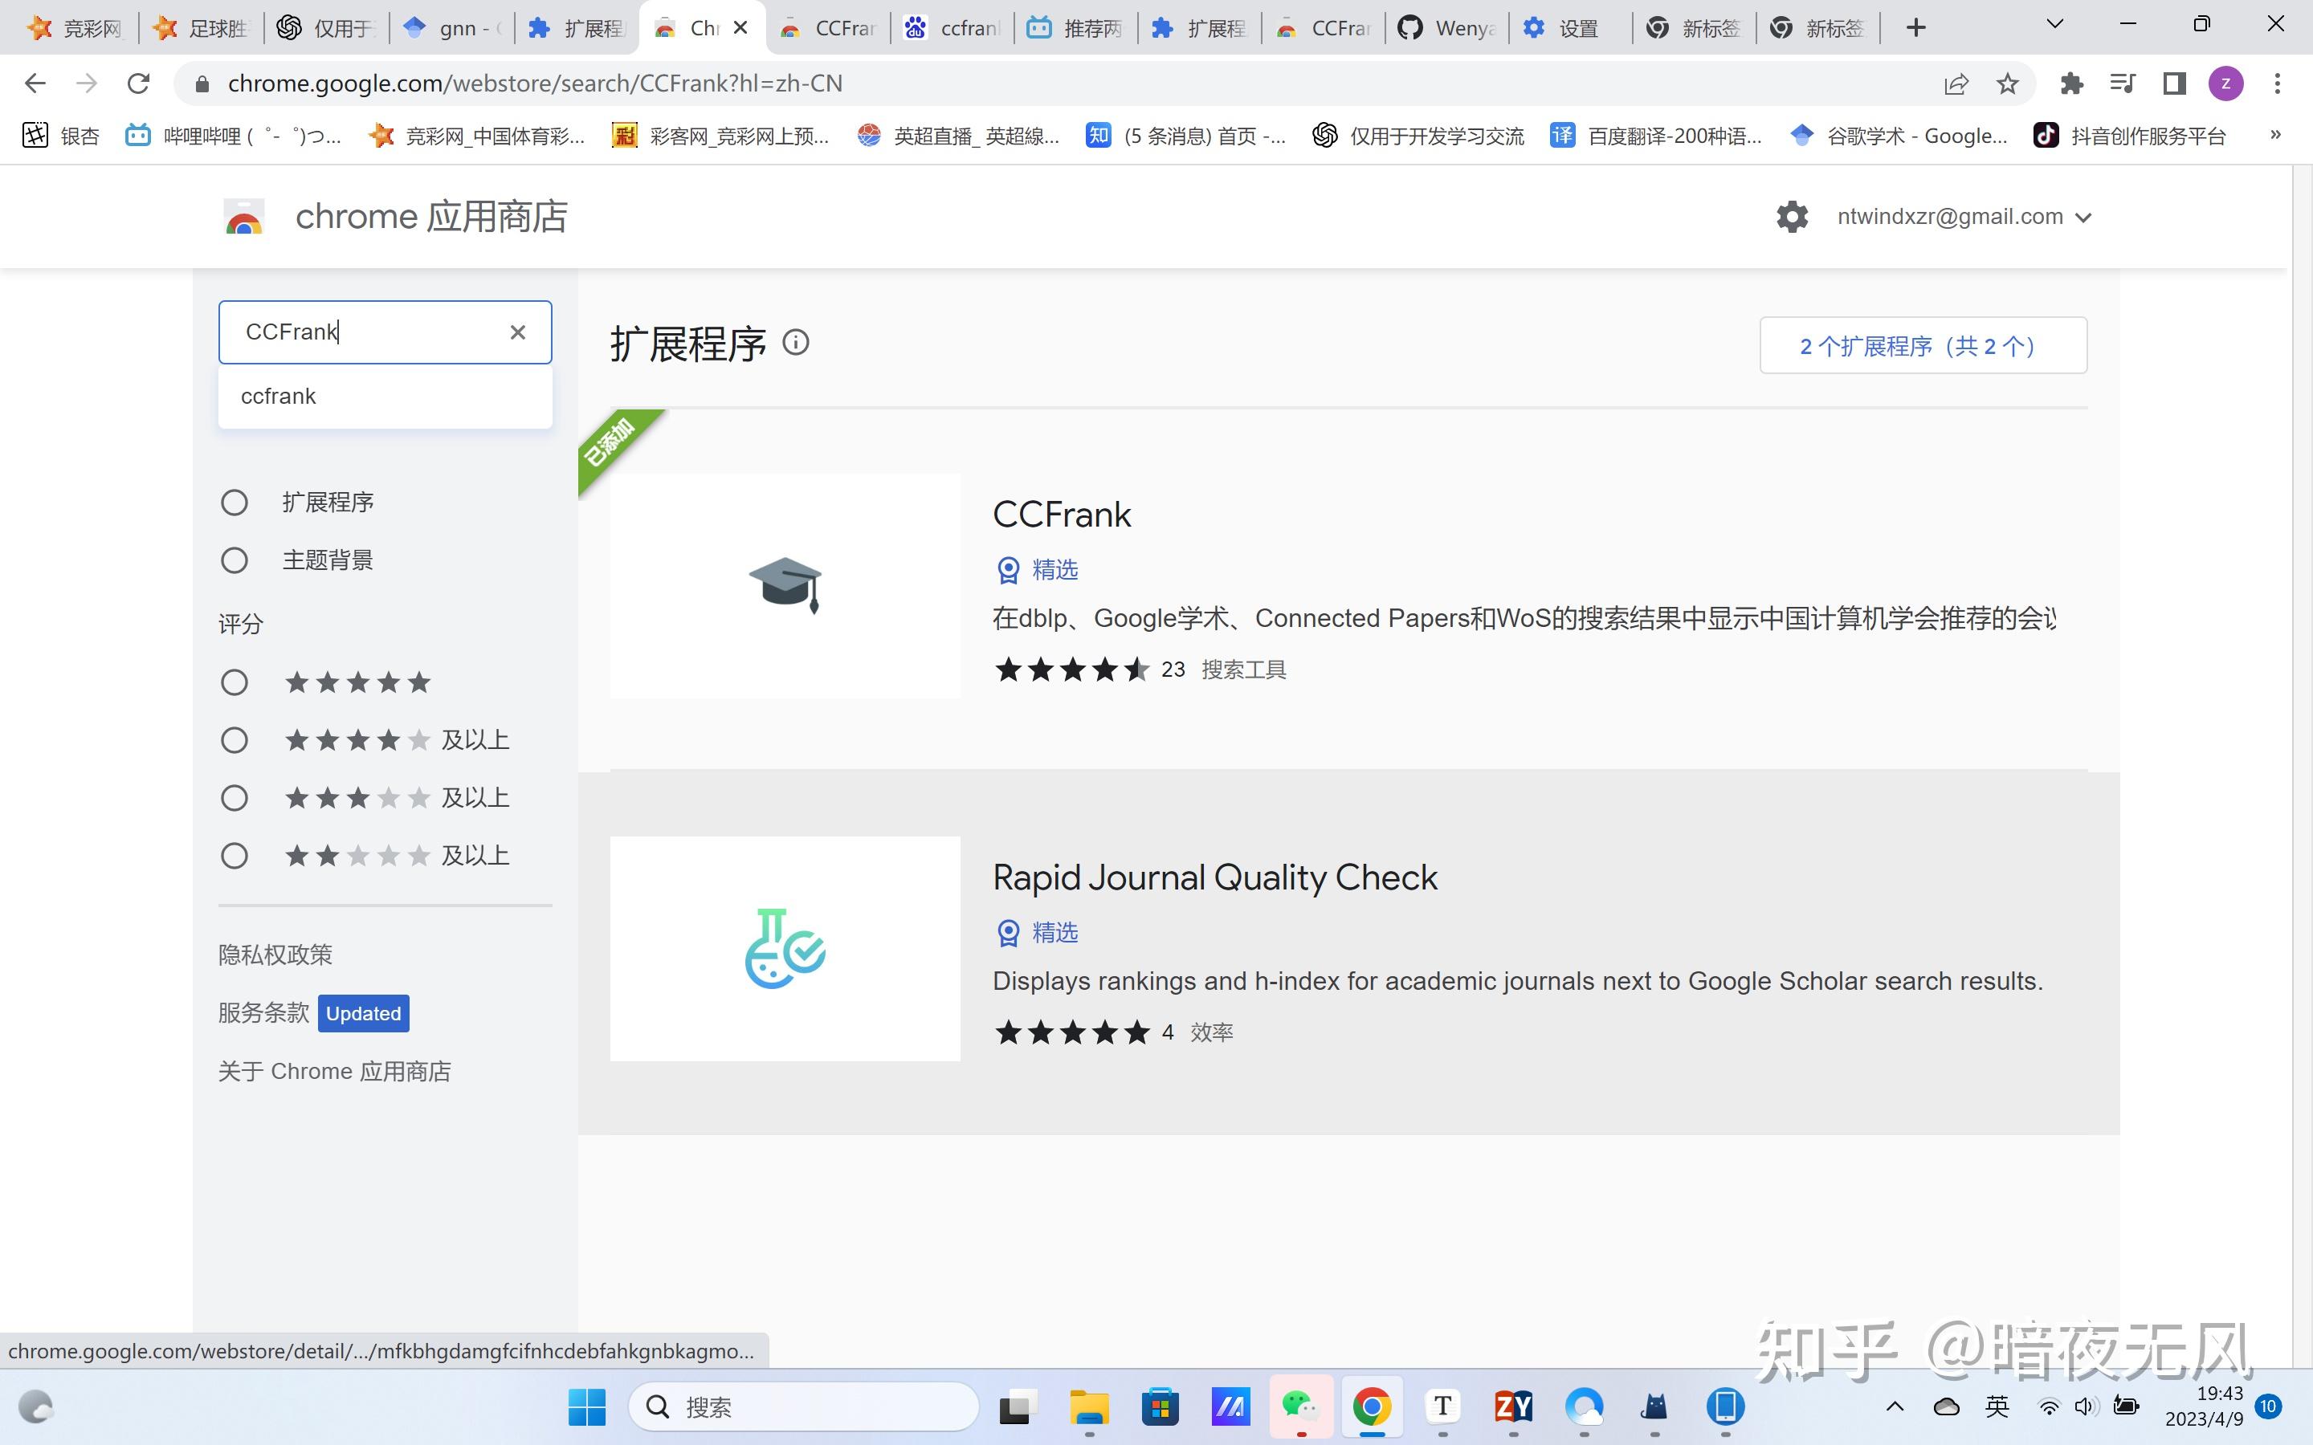Image resolution: width=2313 pixels, height=1445 pixels.
Task: Click the 搜索工具 category label
Action: pyautogui.click(x=1243, y=669)
